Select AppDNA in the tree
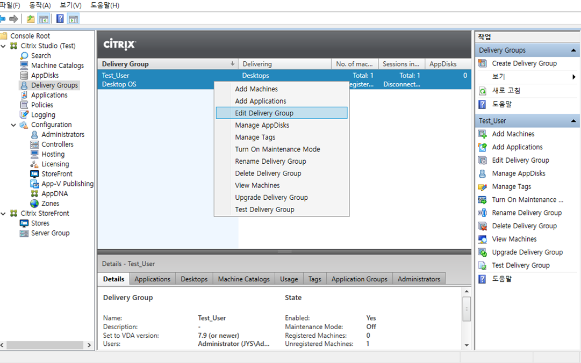This screenshot has height=363, width=581. click(x=54, y=193)
